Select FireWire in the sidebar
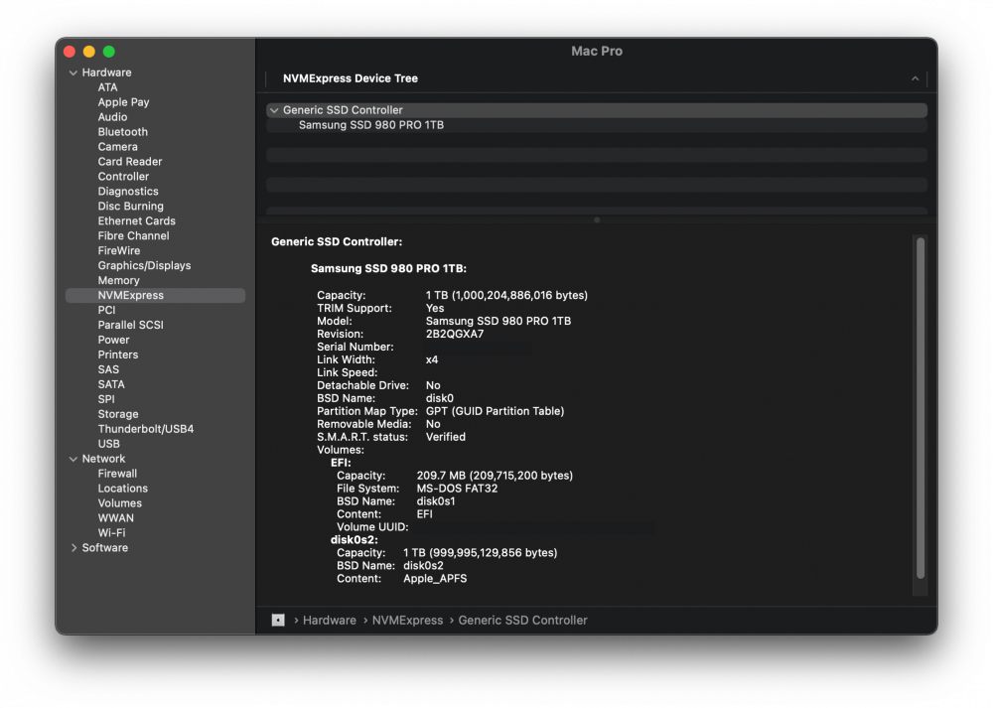Image resolution: width=993 pixels, height=708 pixels. (118, 251)
